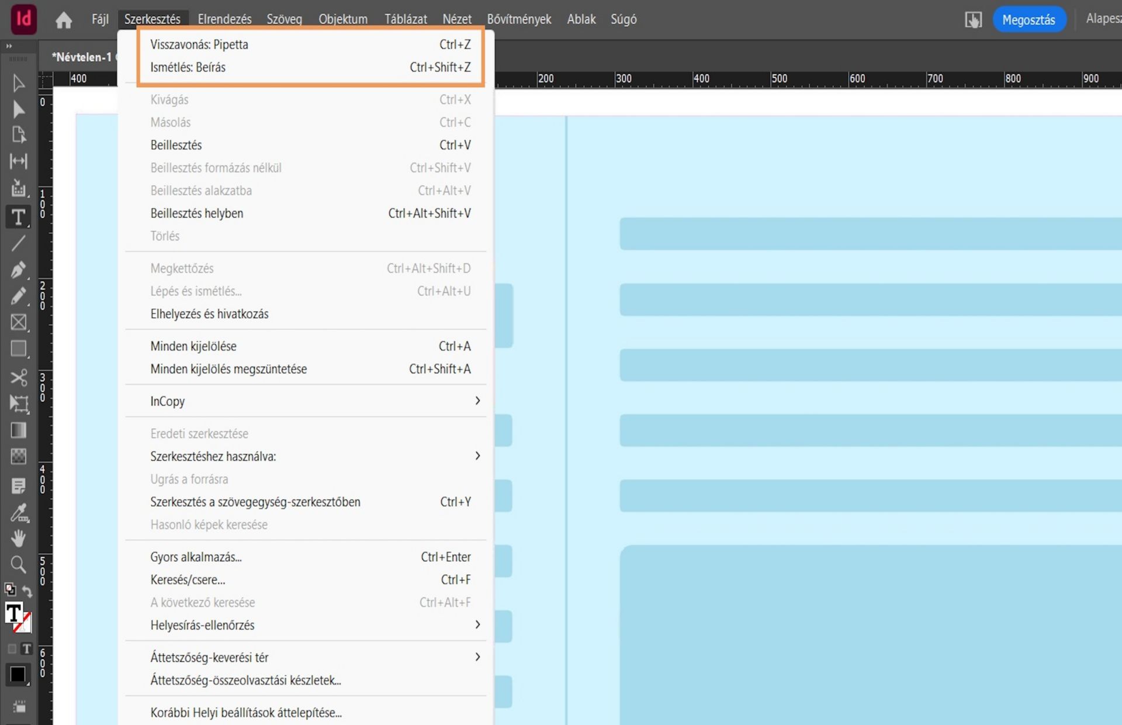Choose Keresés/csere... menu item
Image resolution: width=1122 pixels, height=725 pixels.
click(x=188, y=579)
